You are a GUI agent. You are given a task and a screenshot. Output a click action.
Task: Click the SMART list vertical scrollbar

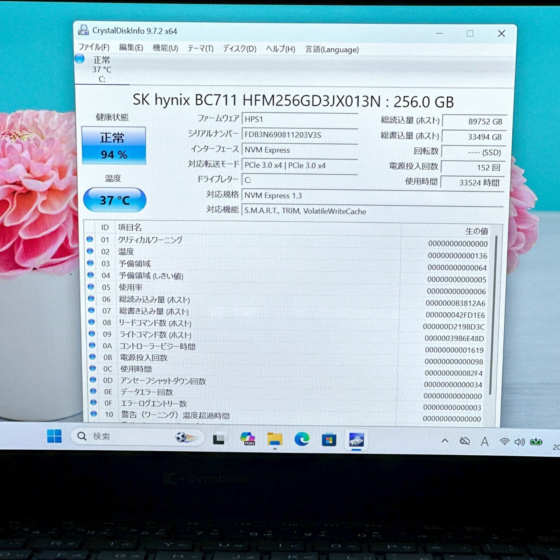tap(493, 315)
